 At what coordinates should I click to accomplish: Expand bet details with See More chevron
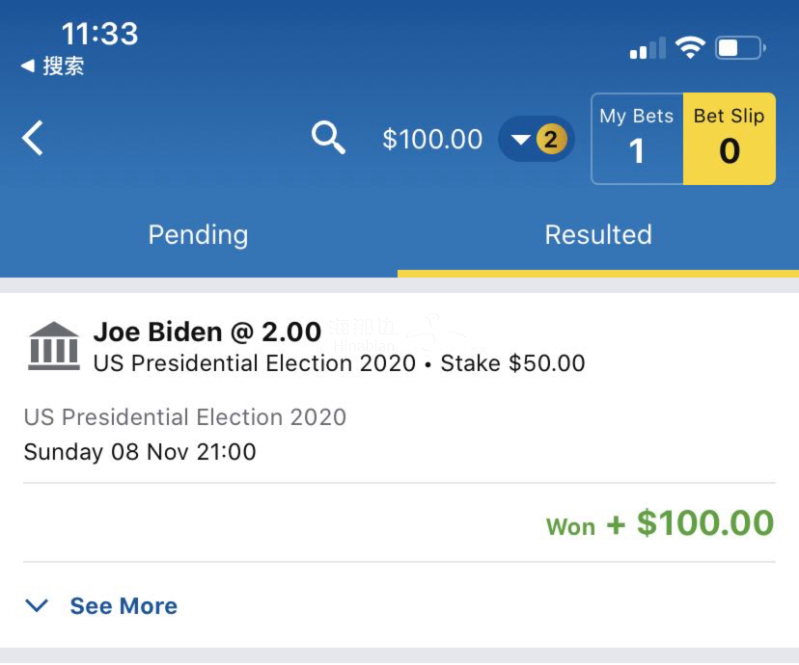coord(37,605)
